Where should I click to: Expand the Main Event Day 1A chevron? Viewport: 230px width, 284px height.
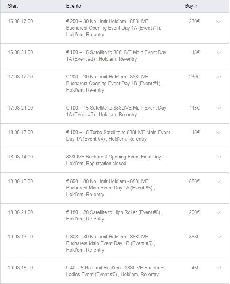coord(219,181)
